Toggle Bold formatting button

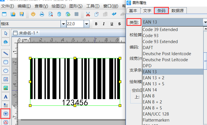point(96,24)
